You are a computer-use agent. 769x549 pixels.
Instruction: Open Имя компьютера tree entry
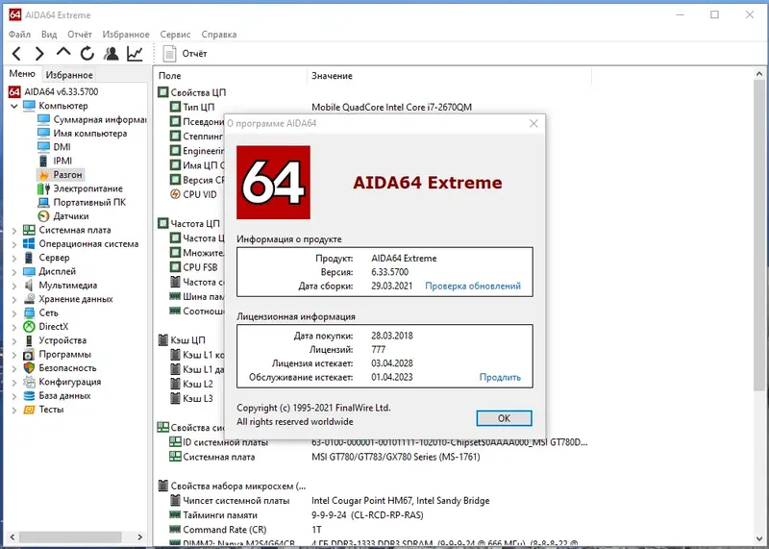click(83, 133)
